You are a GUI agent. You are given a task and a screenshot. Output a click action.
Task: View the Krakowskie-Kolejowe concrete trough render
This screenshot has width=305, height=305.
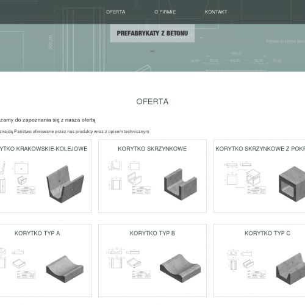[65, 184]
